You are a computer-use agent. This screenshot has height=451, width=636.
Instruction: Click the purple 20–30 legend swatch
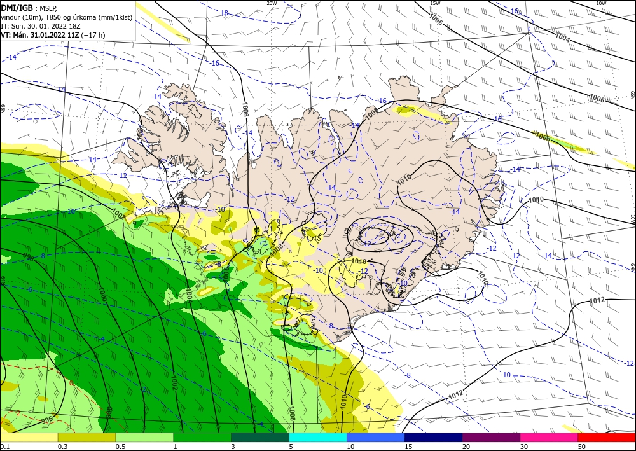491,437
